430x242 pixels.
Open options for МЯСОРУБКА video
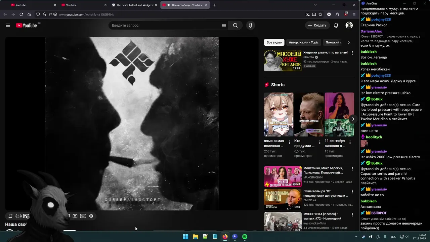[x=352, y=214]
